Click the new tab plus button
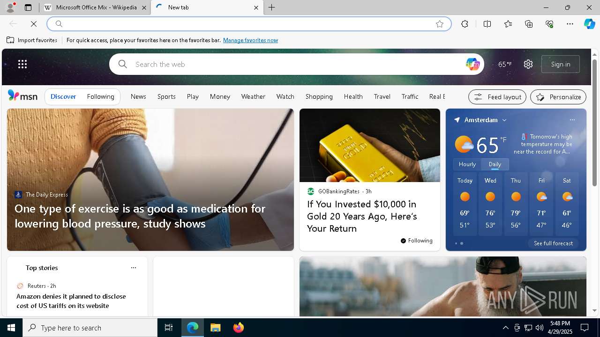This screenshot has height=337, width=600. coord(272,7)
